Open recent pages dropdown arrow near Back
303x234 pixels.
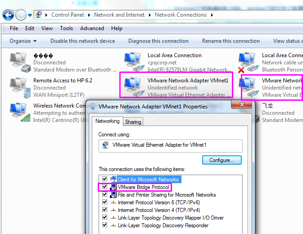pyautogui.click(x=30, y=15)
